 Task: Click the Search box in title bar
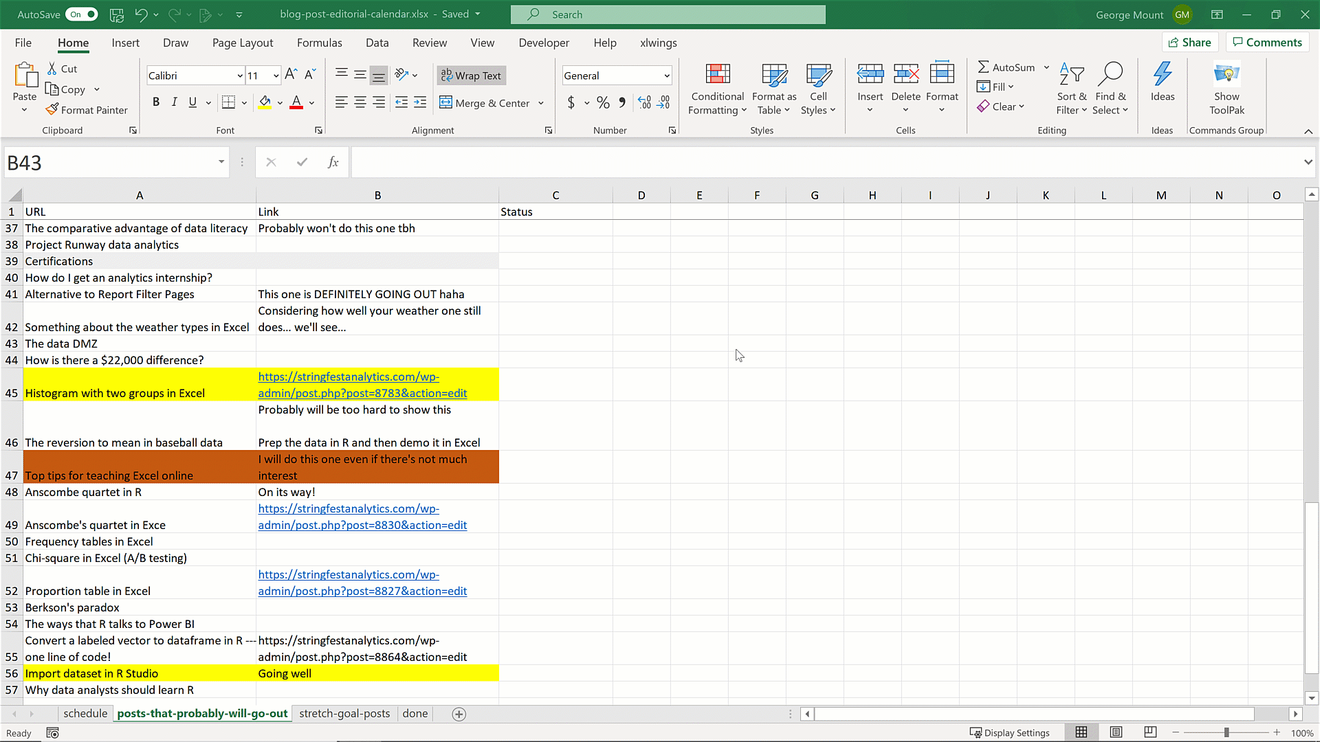point(668,14)
